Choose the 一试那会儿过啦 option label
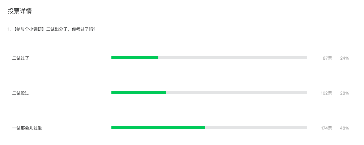Screen dimensions: 364x145 (27, 128)
